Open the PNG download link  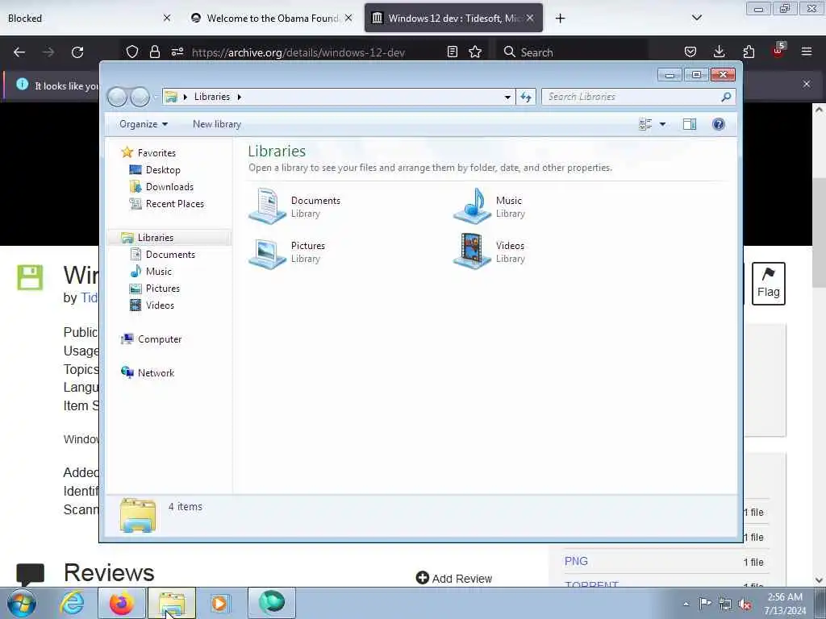pos(576,561)
